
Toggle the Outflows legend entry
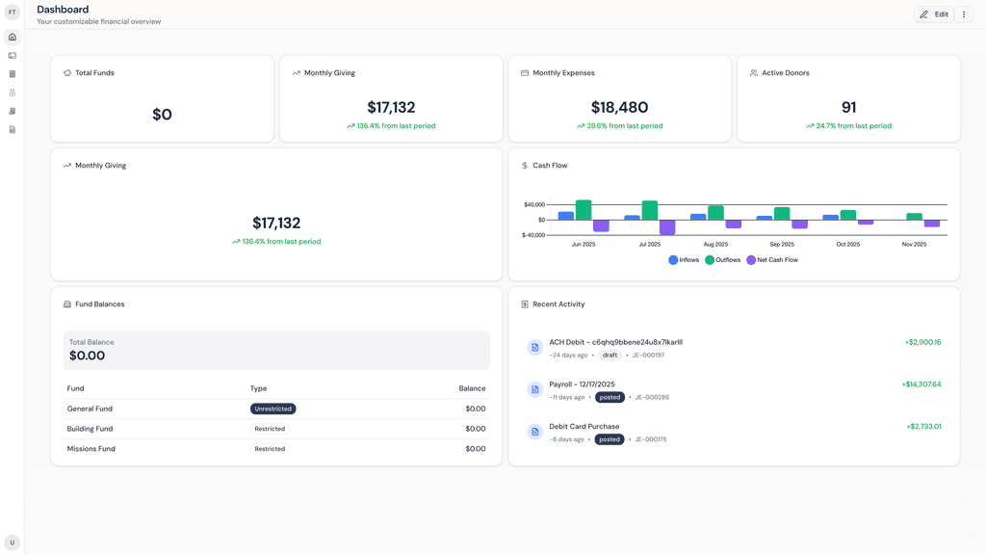pyautogui.click(x=722, y=259)
